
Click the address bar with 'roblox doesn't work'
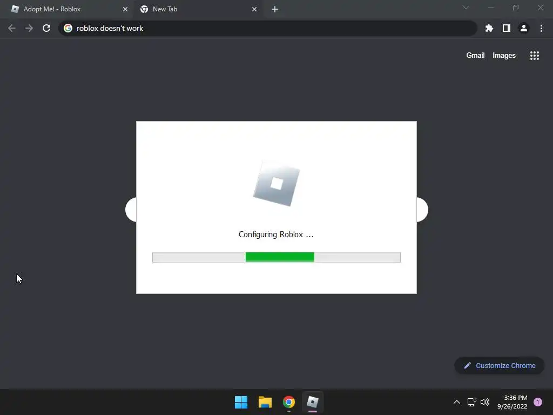267,28
